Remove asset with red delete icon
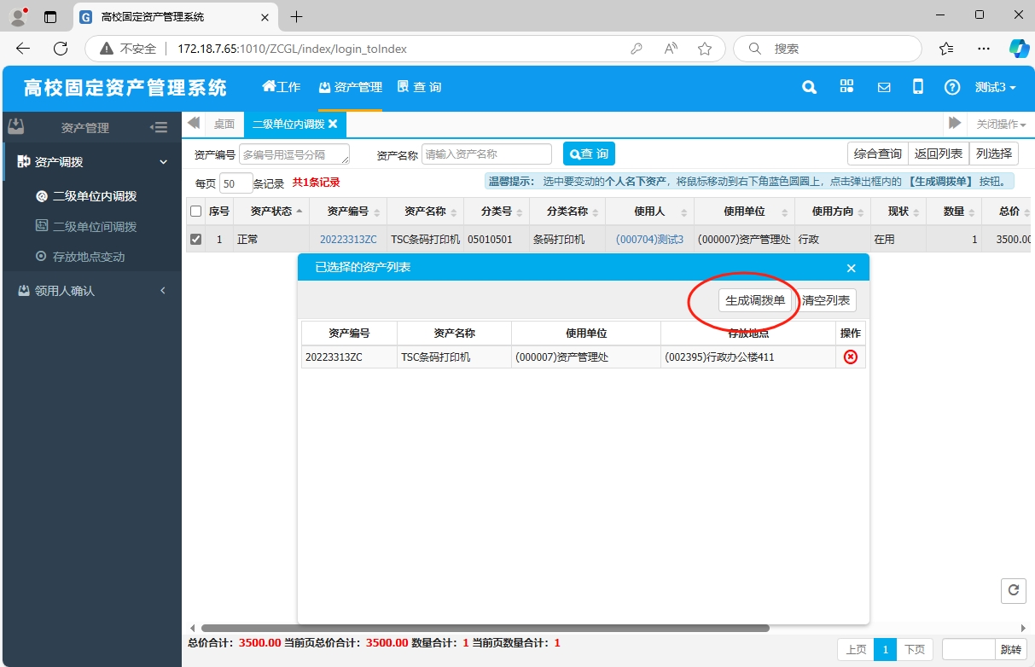This screenshot has height=667, width=1035. (850, 357)
